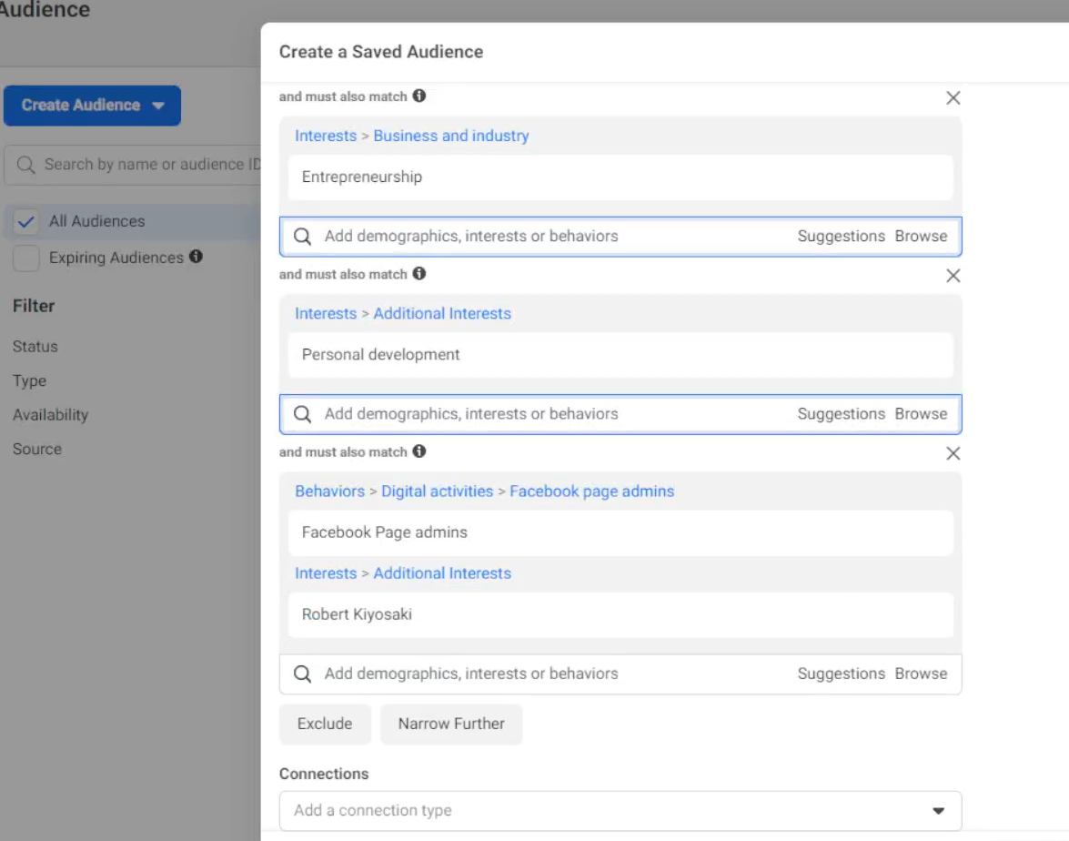Click search icon below Entrepreneurship
The height and width of the screenshot is (841, 1069).
coord(303,237)
